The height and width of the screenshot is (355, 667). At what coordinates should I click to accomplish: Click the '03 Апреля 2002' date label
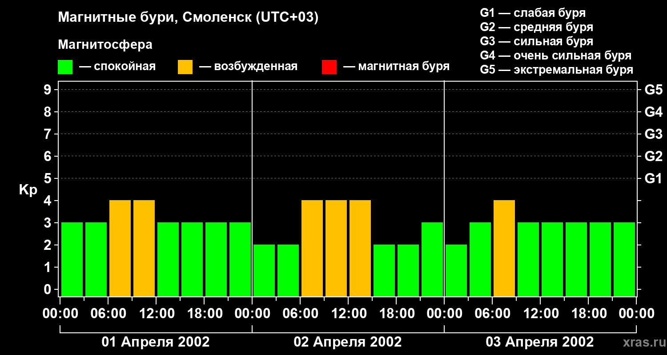[540, 342]
